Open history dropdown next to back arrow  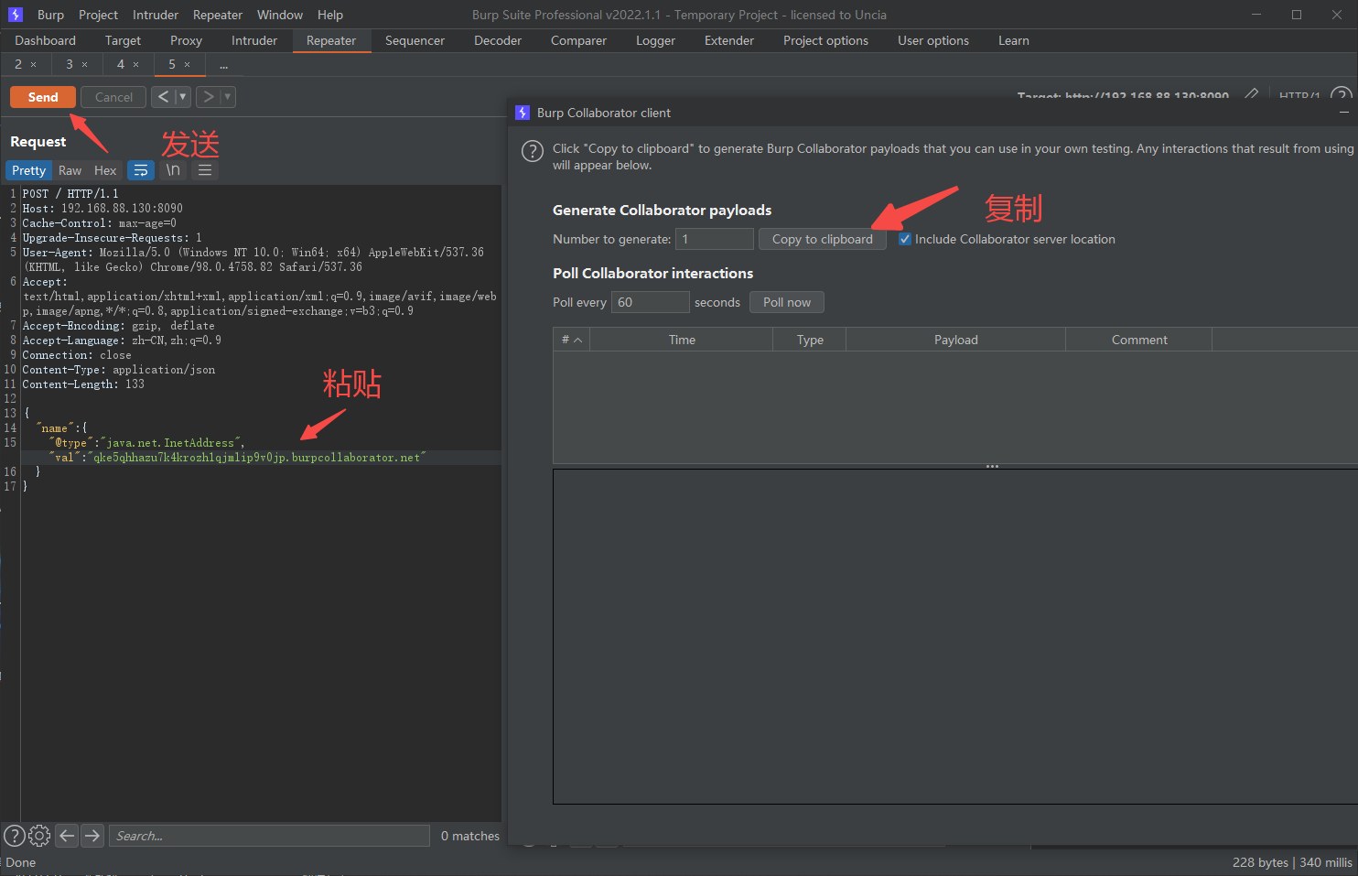point(182,97)
